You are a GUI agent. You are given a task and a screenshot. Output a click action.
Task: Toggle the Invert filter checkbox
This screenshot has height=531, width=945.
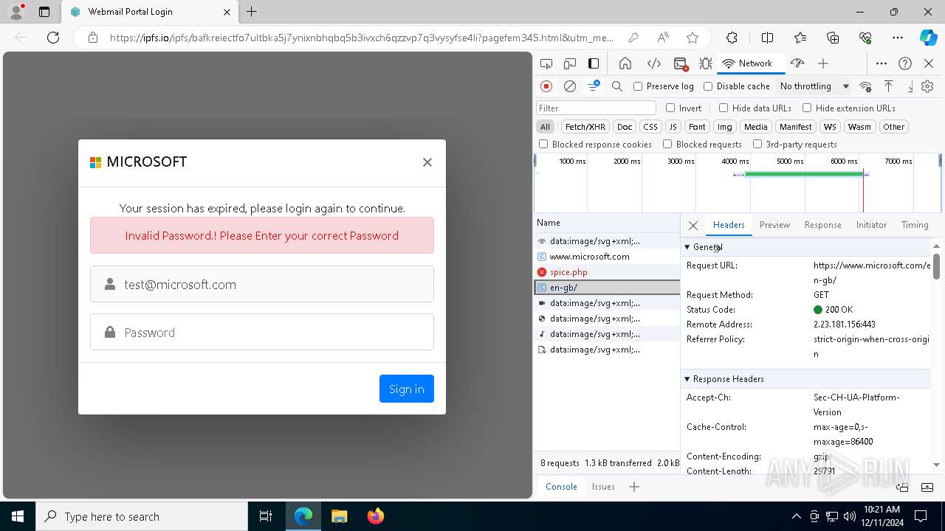[x=670, y=108]
